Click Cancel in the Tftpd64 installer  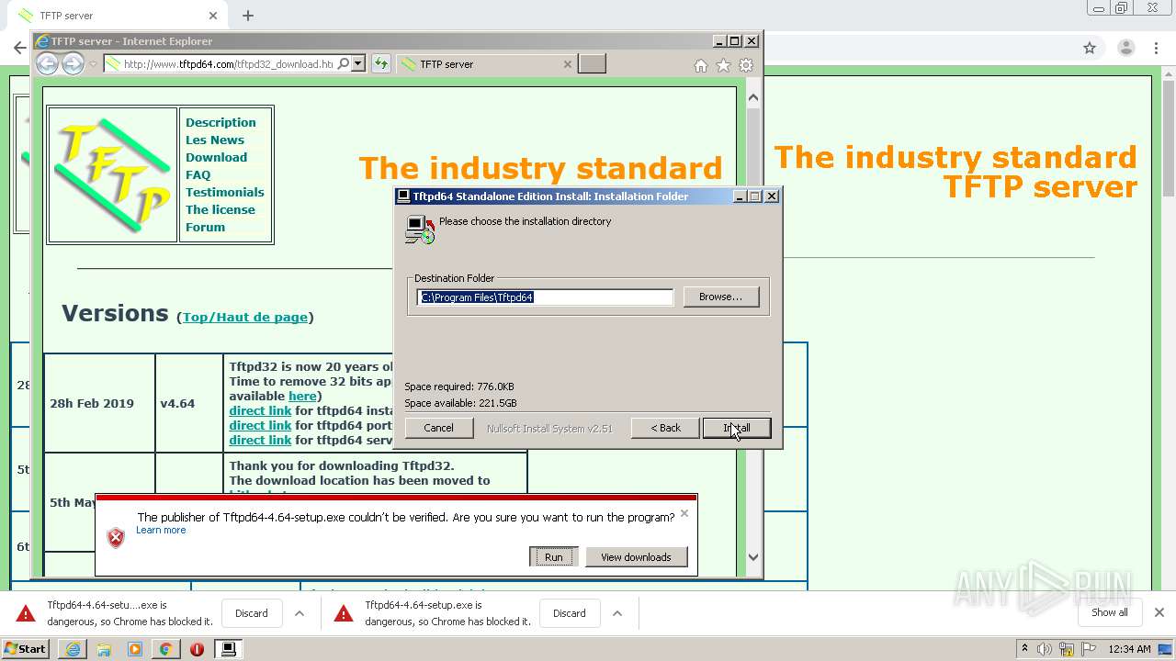(438, 428)
